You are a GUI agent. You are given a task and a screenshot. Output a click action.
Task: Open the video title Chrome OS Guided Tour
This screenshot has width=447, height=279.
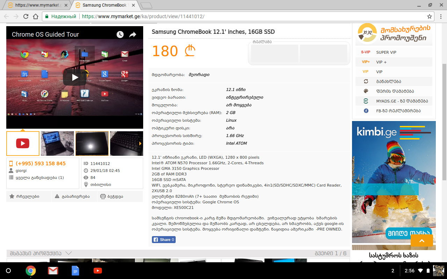point(45,34)
